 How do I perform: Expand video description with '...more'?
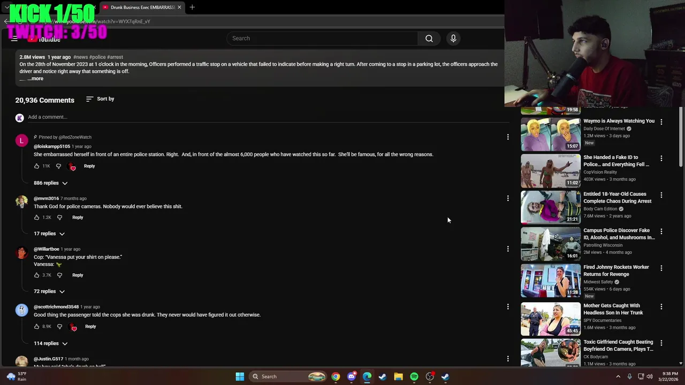(x=35, y=79)
